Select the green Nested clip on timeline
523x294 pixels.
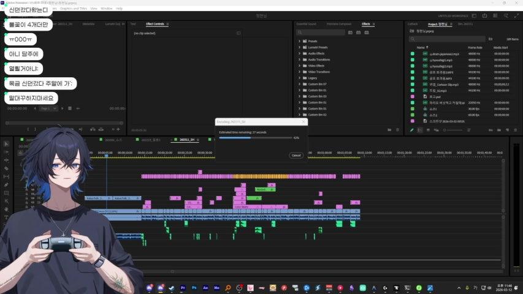click(265, 189)
